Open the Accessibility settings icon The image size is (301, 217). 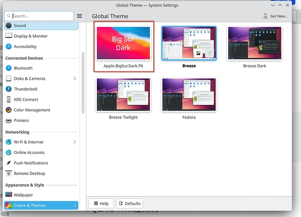tap(9, 47)
